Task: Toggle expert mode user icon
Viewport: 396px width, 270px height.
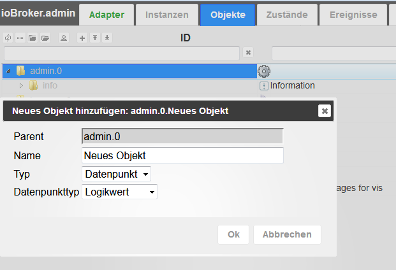Action: coord(63,38)
